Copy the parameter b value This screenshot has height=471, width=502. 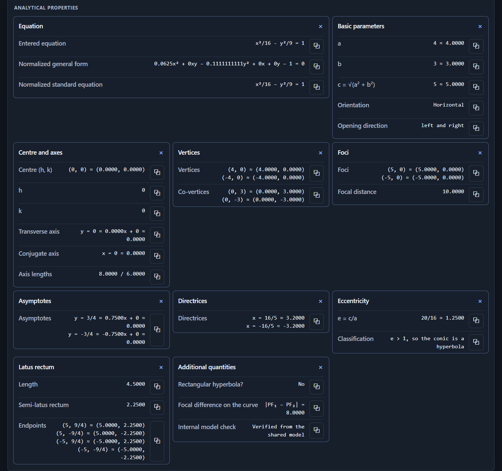tap(476, 67)
